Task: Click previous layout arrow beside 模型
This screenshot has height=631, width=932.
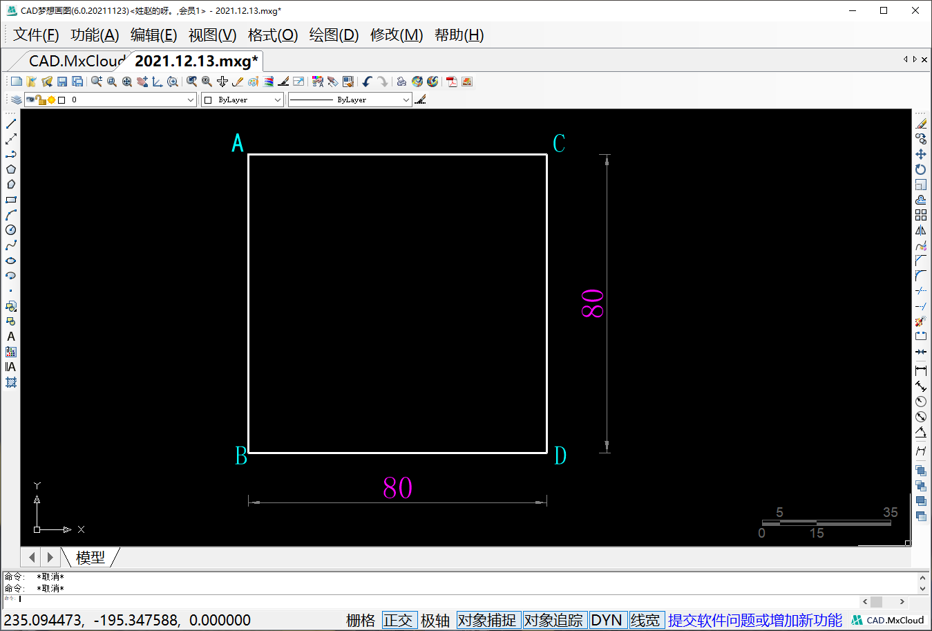Action: pos(31,557)
